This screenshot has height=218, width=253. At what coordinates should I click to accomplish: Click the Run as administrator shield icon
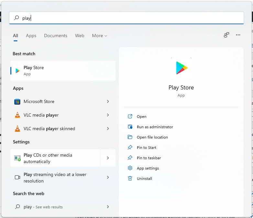click(x=130, y=127)
